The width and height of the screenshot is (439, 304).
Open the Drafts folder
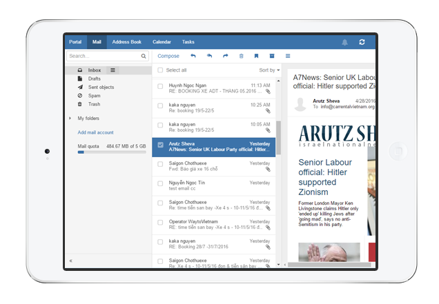pyautogui.click(x=95, y=79)
